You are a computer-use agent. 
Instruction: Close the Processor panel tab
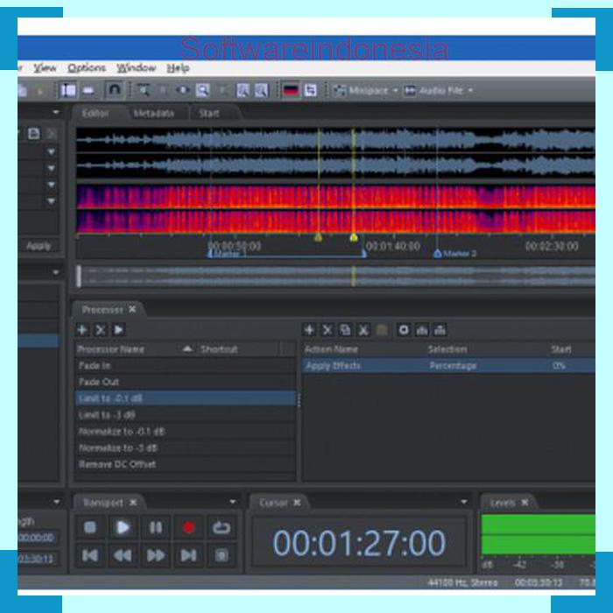(x=132, y=309)
